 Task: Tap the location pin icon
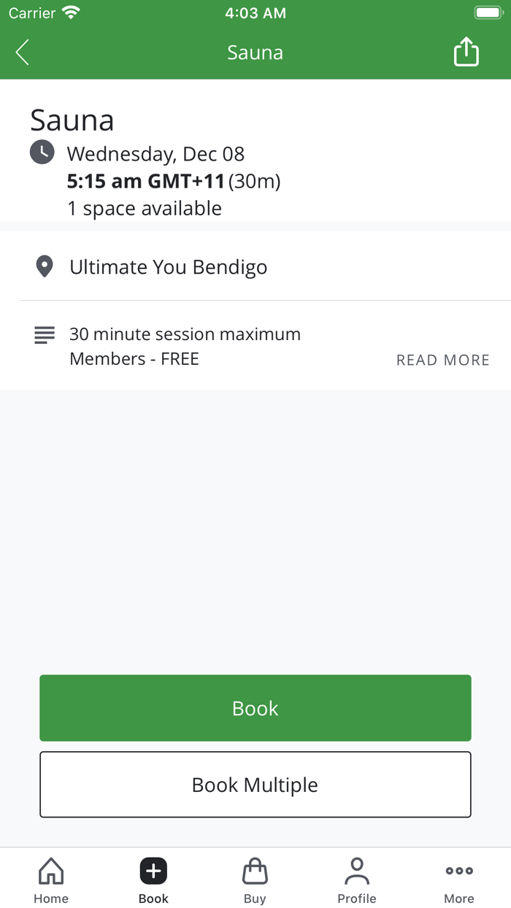[45, 267]
